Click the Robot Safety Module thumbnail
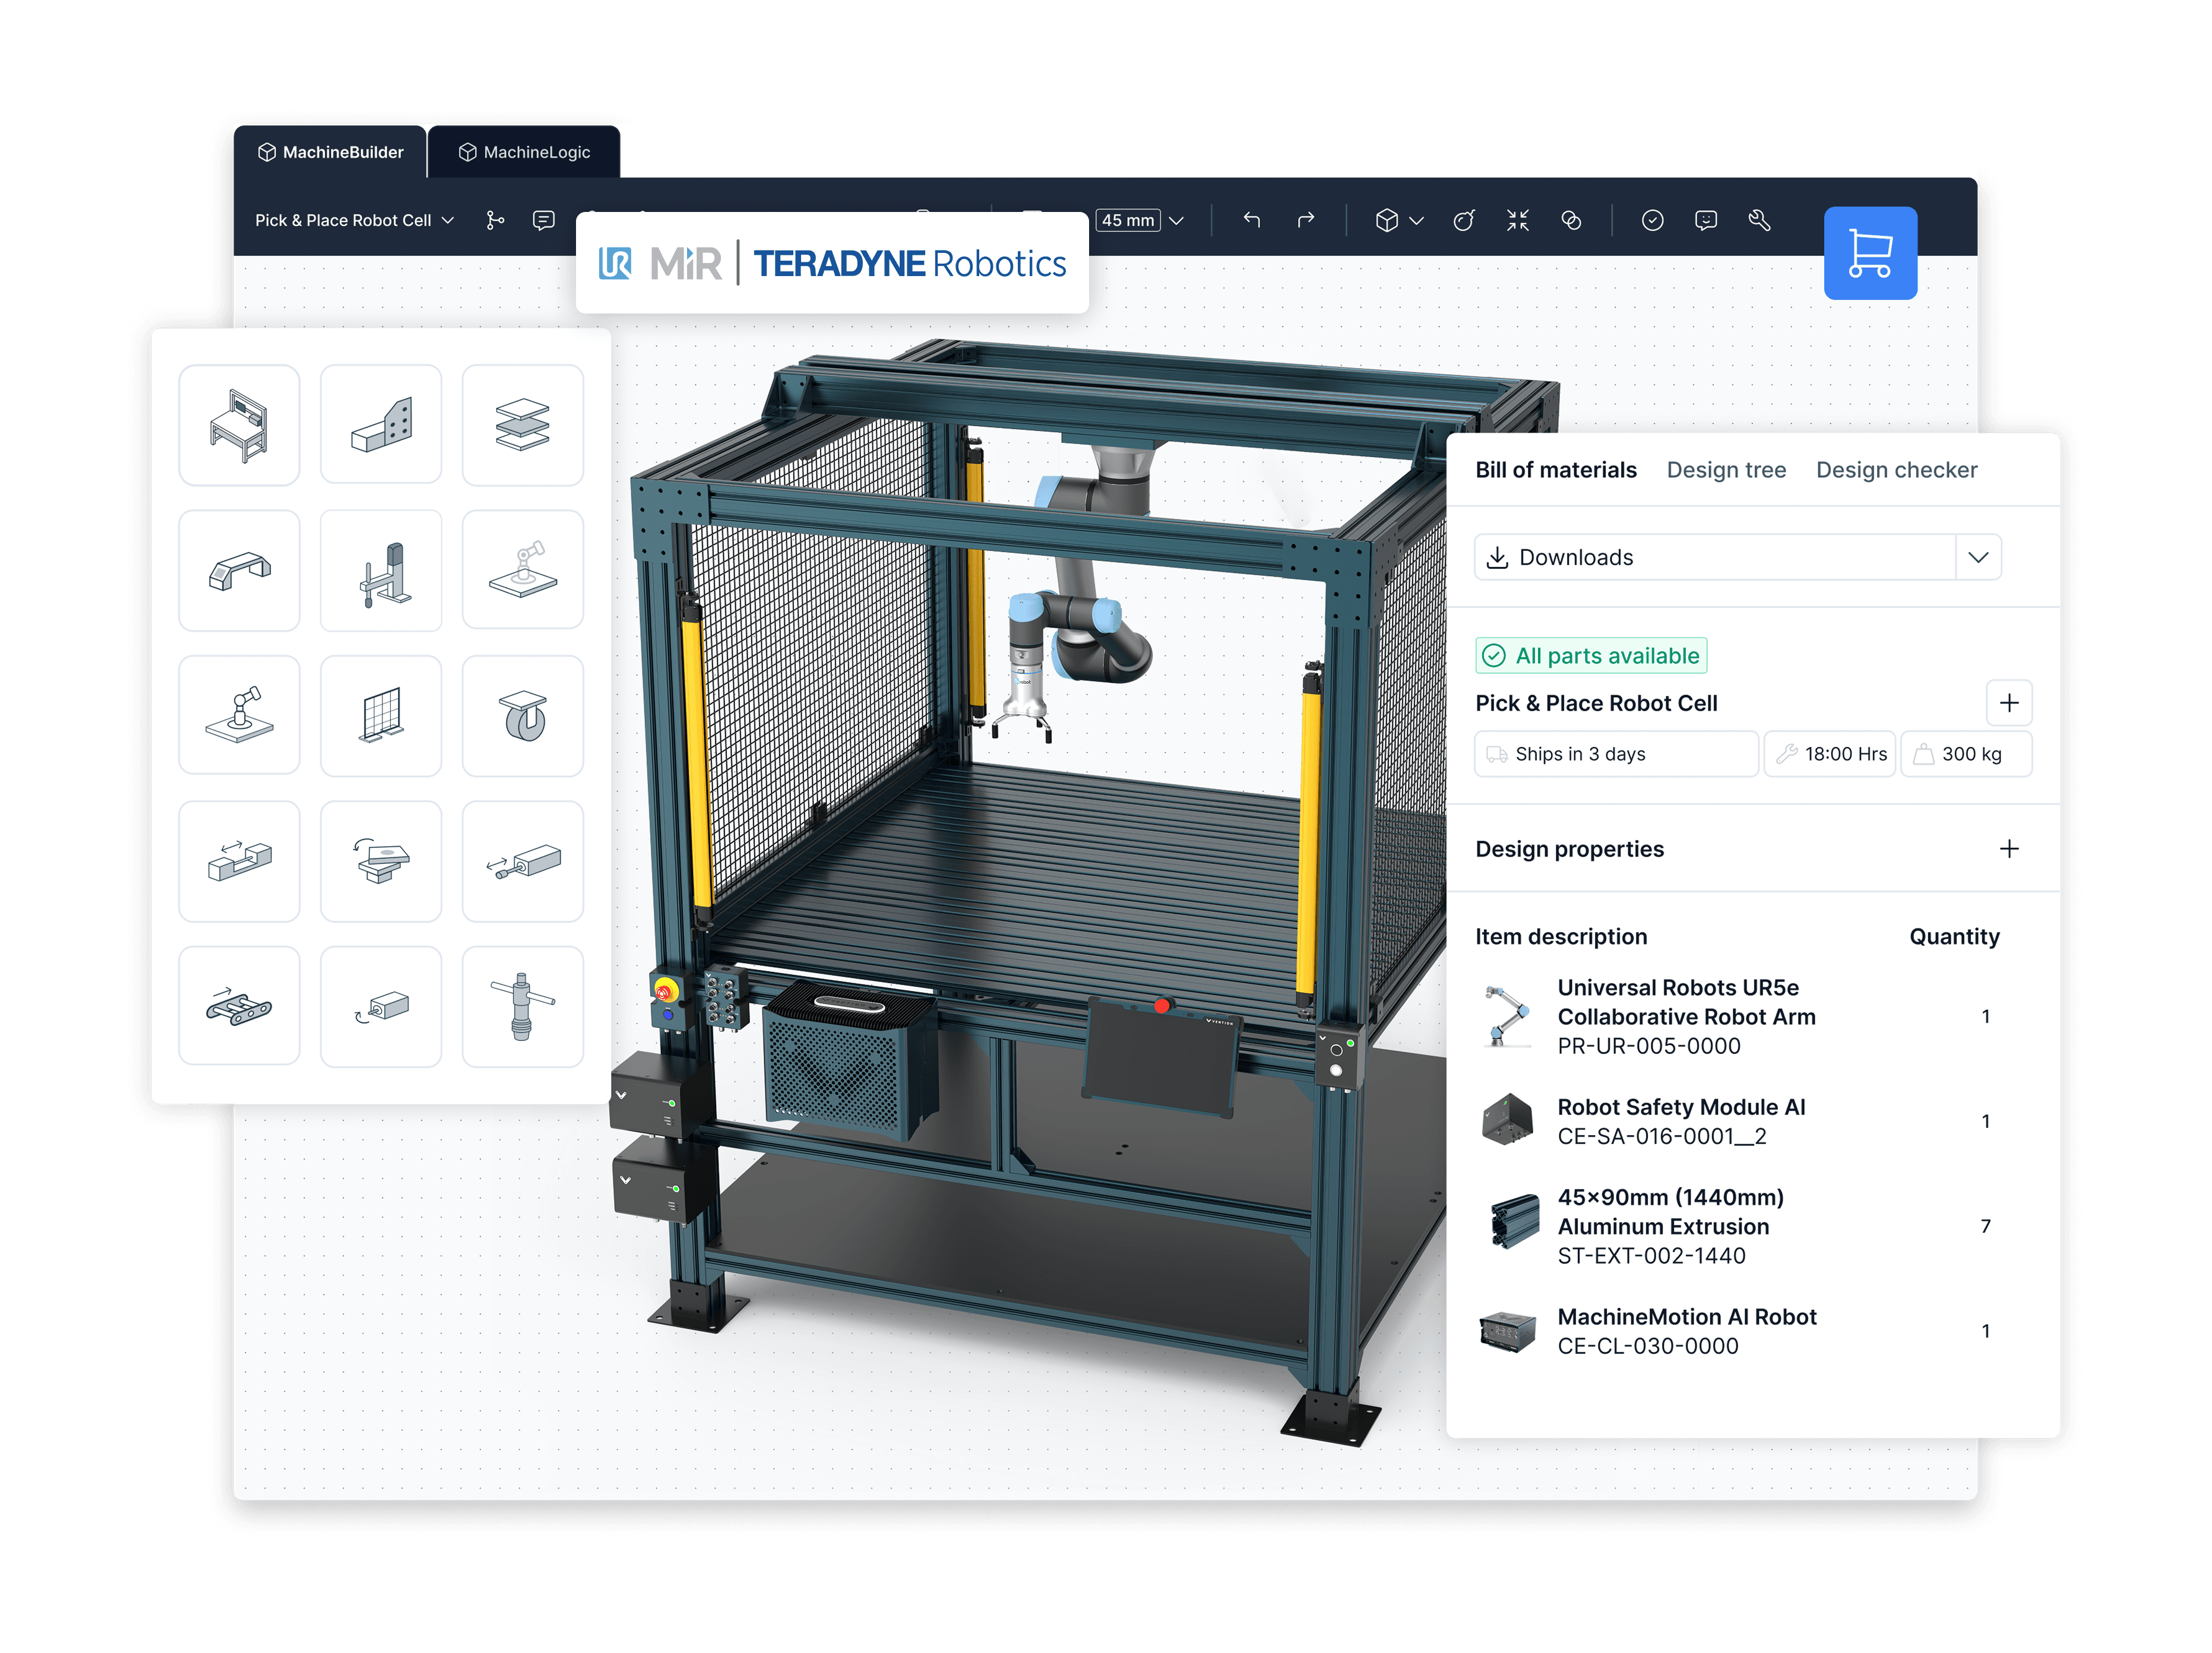This screenshot has width=2212, height=1653. tap(1507, 1120)
